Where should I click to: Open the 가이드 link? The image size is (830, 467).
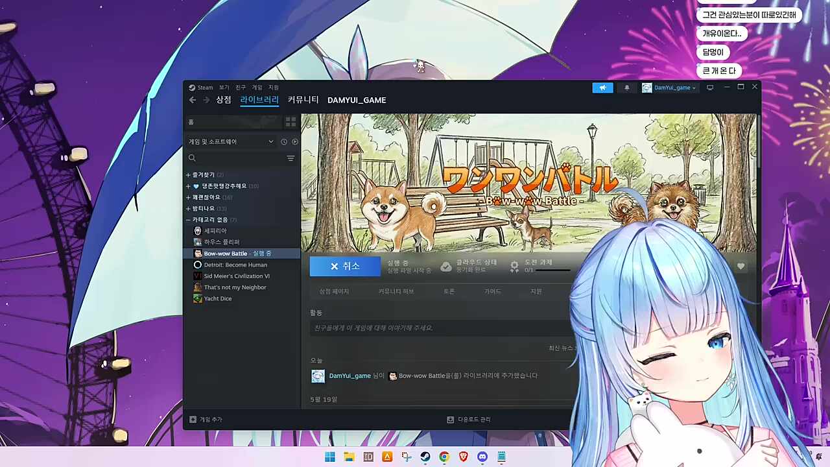(x=493, y=292)
